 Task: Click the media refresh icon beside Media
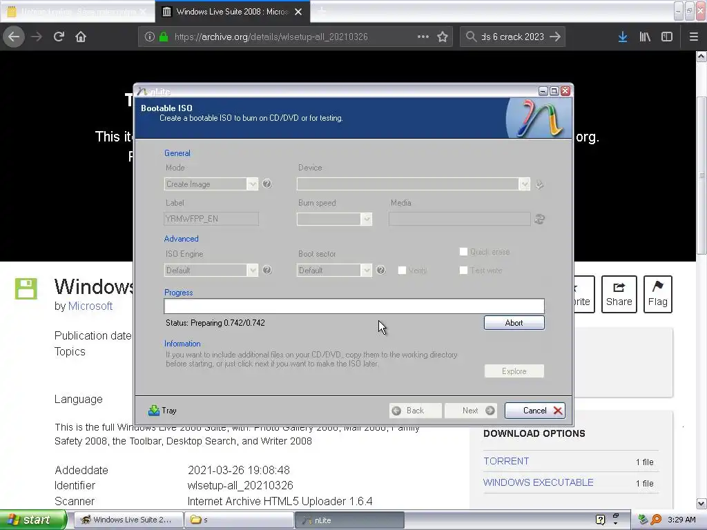click(539, 219)
